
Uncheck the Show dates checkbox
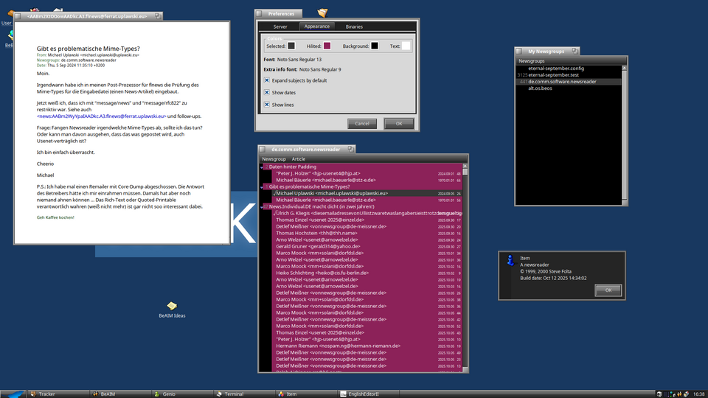click(267, 93)
